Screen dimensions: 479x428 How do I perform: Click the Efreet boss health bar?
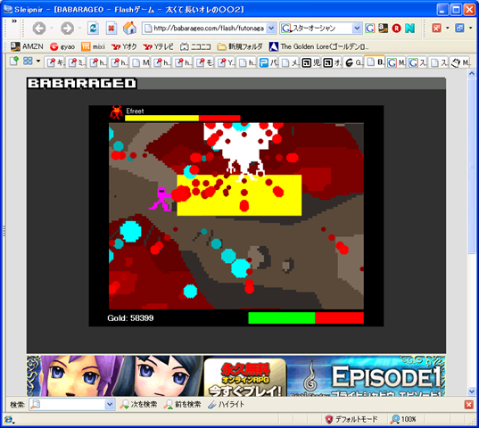tap(183, 118)
